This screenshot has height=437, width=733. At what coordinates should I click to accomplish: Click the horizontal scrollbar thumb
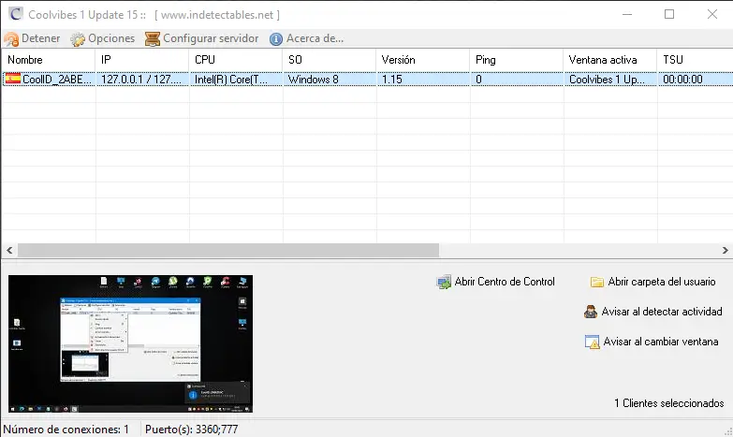[x=225, y=251]
